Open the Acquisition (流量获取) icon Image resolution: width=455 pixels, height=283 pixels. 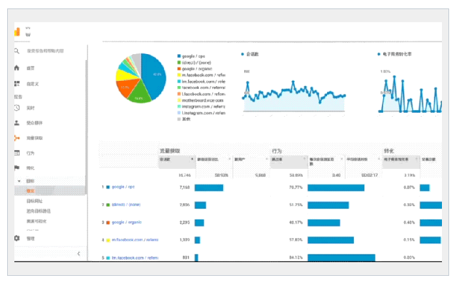tap(17, 138)
